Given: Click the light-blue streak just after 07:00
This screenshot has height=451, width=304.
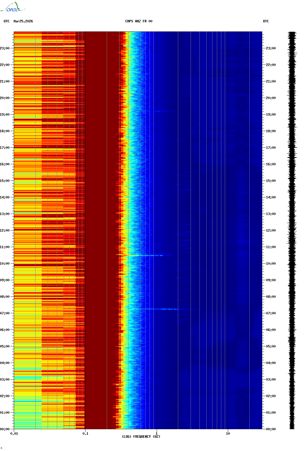Looking at the screenshot, I should [166, 309].
